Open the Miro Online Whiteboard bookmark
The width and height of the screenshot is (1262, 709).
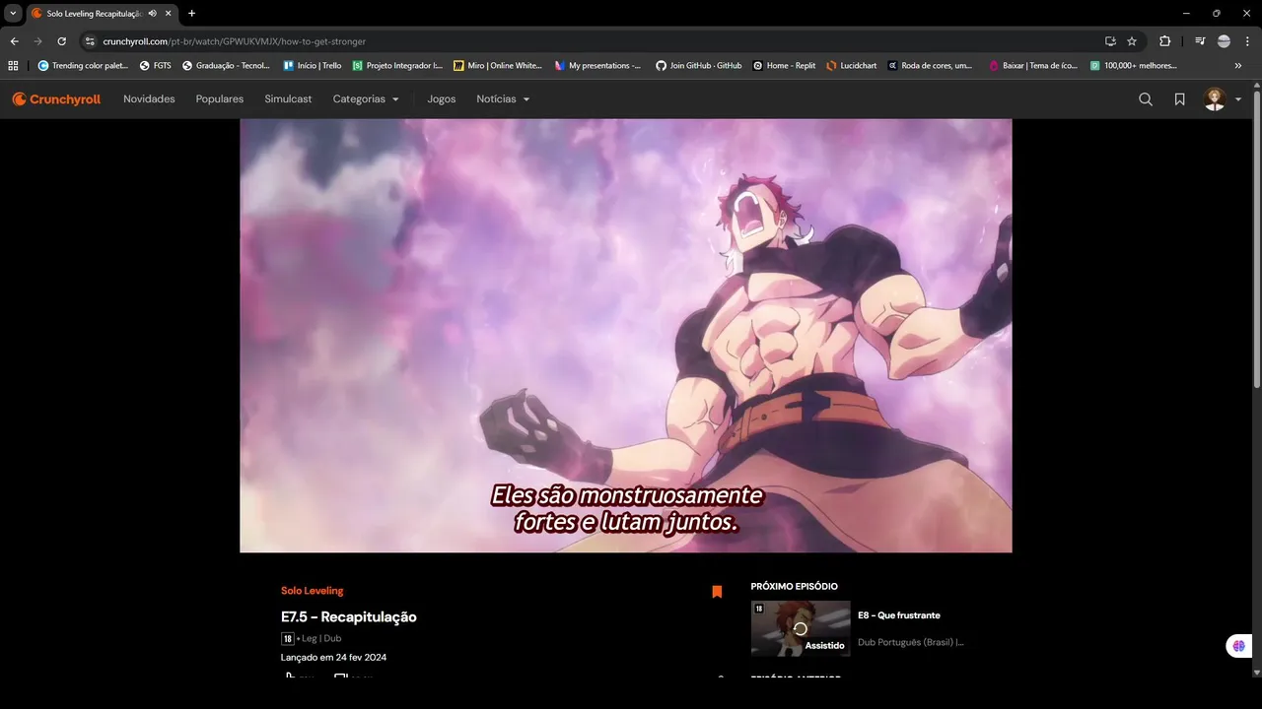click(498, 65)
